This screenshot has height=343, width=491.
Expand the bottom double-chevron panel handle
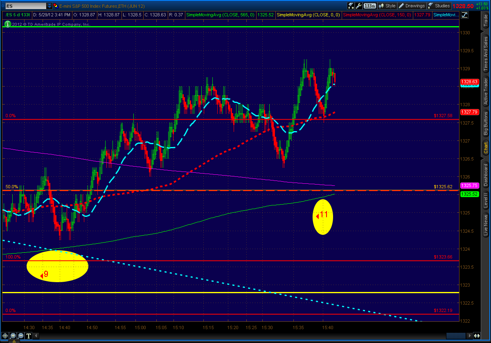pyautogui.click(x=14, y=341)
